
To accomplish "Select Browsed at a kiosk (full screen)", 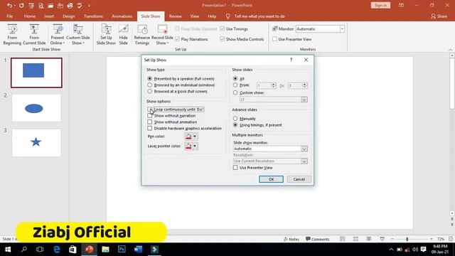I will pyautogui.click(x=149, y=92).
